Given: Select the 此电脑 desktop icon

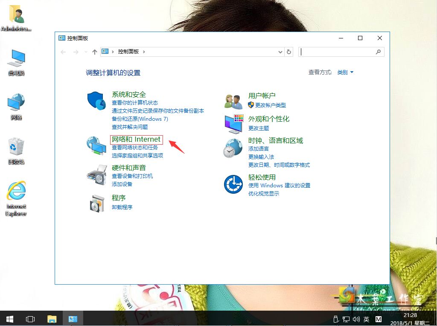Looking at the screenshot, I should [x=16, y=62].
